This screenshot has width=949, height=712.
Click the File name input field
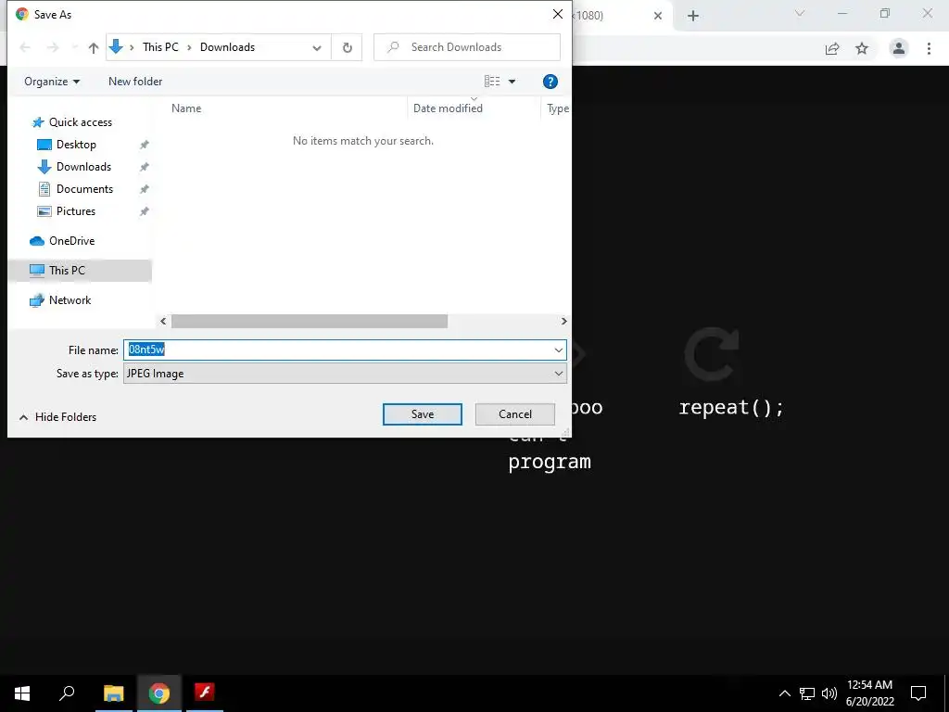[x=337, y=350]
